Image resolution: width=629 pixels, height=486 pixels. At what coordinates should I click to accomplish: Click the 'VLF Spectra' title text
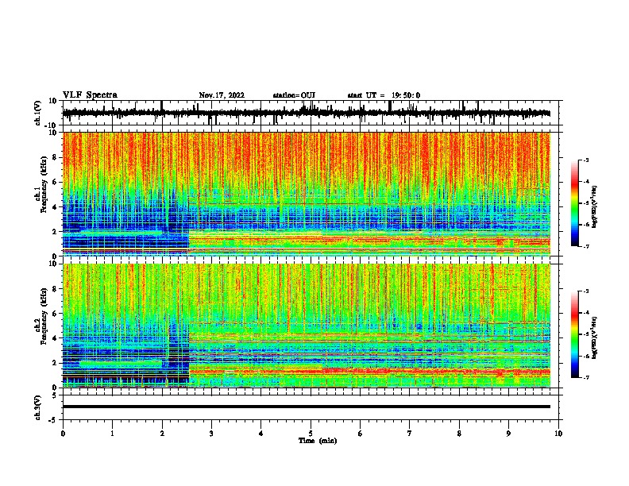click(90, 95)
